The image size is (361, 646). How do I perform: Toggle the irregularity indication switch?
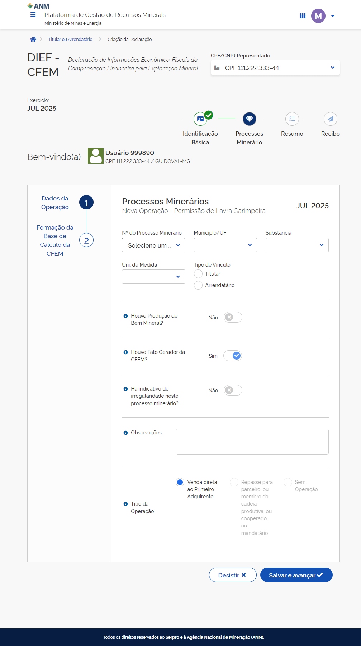click(x=233, y=390)
